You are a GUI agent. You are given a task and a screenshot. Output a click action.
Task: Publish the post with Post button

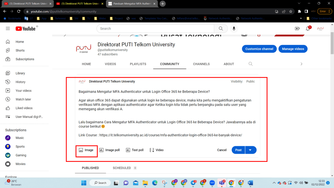238,150
